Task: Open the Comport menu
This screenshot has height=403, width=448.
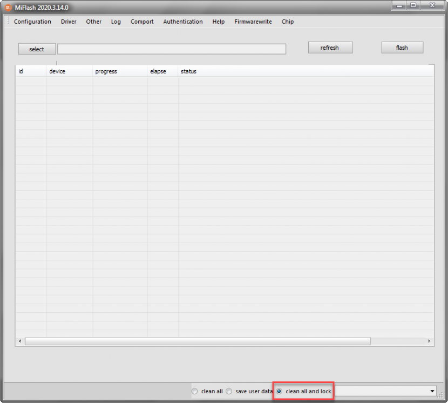Action: point(142,22)
